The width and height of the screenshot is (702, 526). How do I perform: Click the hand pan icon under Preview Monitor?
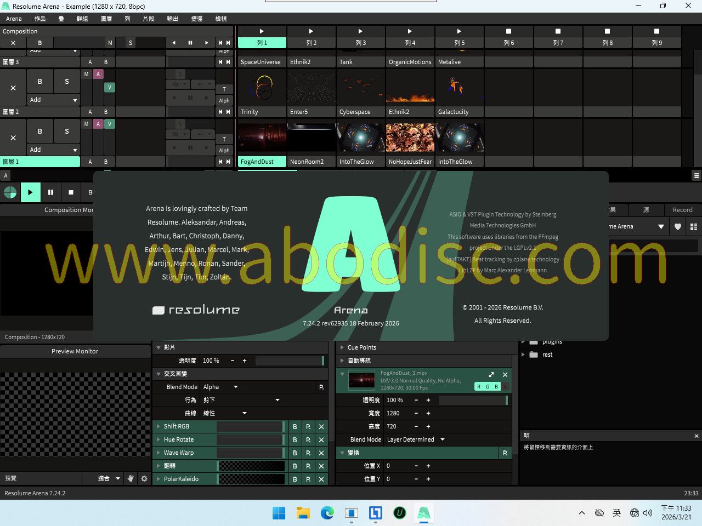tap(131, 478)
